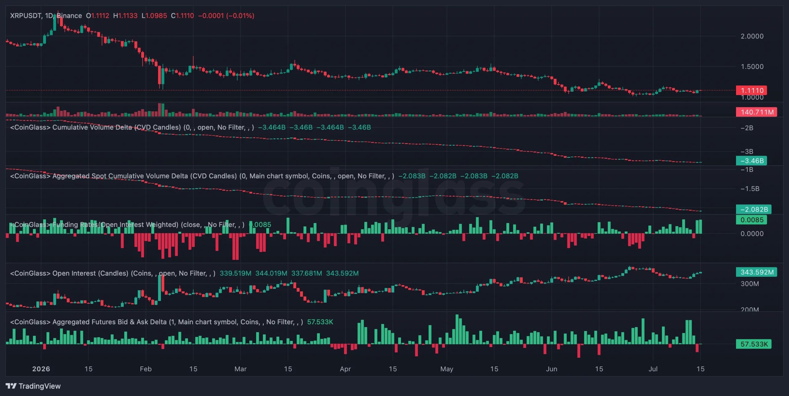Click the Feb label on time axis
Screen dimensions: 789x396
tap(145, 369)
